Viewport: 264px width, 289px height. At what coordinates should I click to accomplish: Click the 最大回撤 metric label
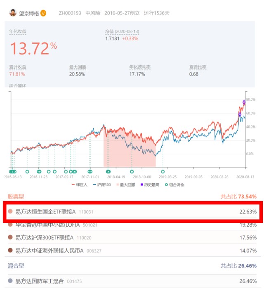click(78, 67)
